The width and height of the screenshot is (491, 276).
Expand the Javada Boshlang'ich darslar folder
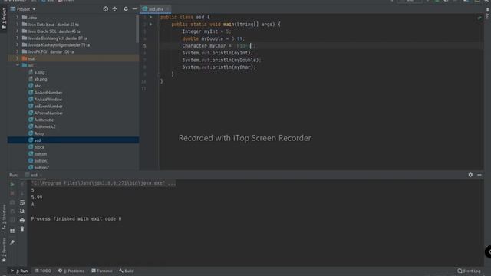click(x=18, y=38)
